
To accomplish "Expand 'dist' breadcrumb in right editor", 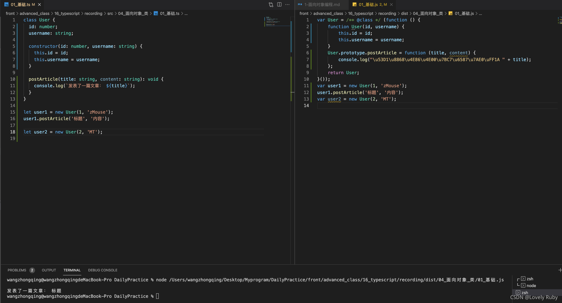I will coord(404,13).
